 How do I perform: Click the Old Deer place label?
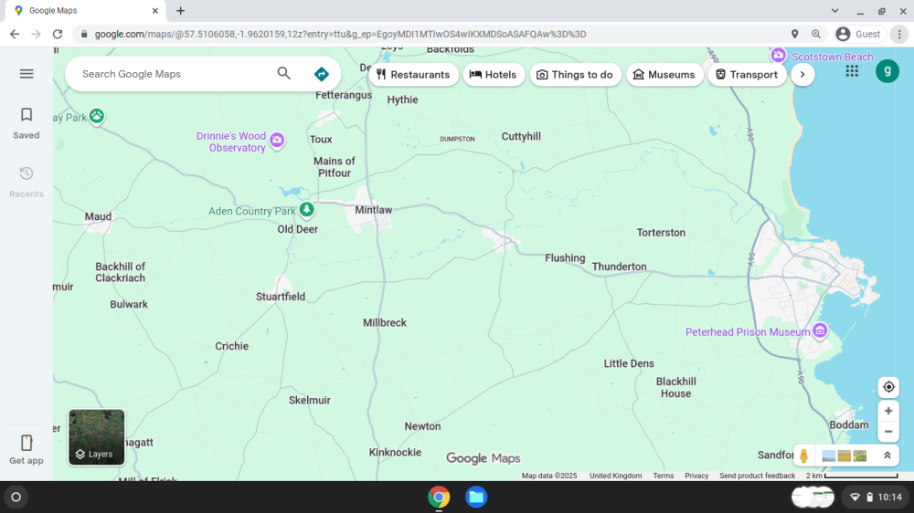(297, 229)
